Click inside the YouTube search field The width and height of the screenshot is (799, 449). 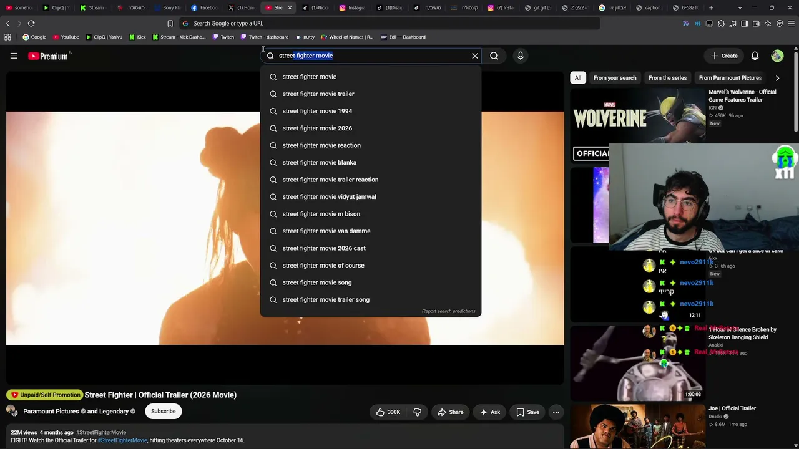tap(372, 56)
